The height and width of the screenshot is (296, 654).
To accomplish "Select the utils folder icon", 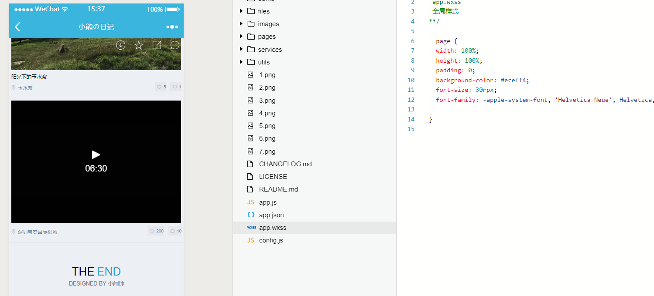I will coord(251,62).
